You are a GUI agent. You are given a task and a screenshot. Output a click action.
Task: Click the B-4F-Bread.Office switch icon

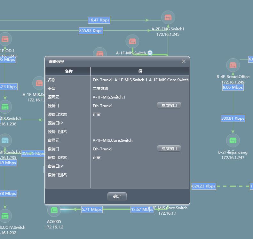tap(233, 65)
